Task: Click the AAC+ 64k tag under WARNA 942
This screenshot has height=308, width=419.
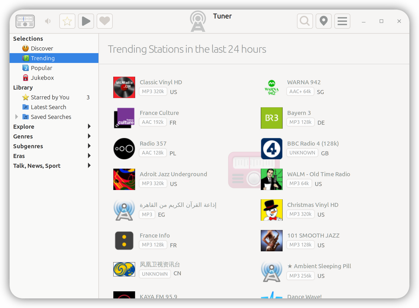Action: click(300, 91)
